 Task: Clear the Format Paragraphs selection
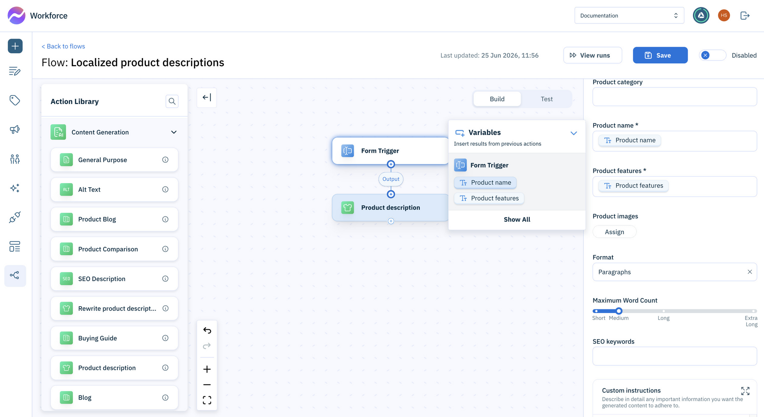[x=750, y=272]
